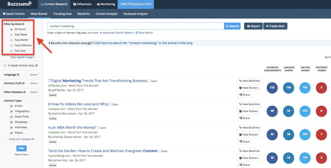Click the Save bookmark icon for 8 How-To Videos

click(x=111, y=104)
